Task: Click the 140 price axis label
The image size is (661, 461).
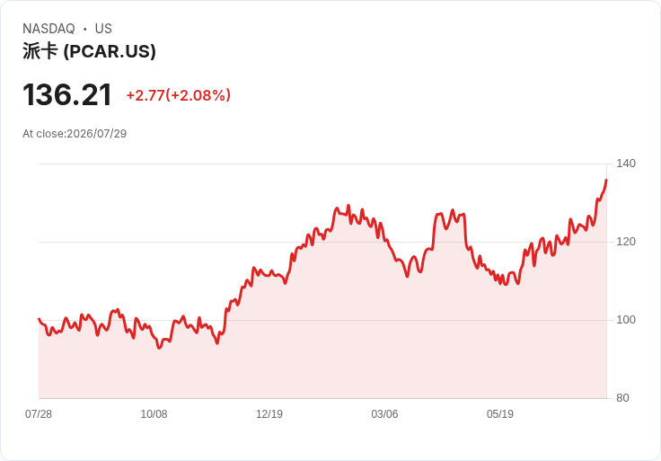Action: click(626, 164)
